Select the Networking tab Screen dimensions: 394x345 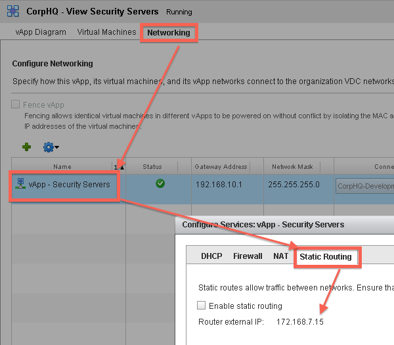169,32
